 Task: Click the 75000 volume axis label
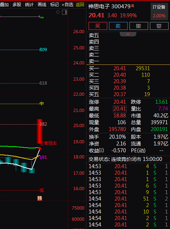click(78, 208)
